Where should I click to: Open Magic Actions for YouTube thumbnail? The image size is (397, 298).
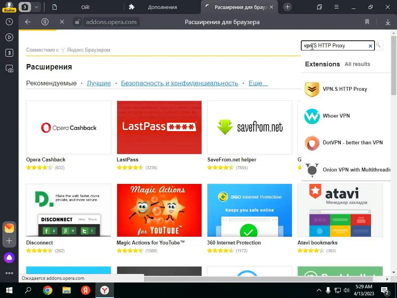coord(159,210)
